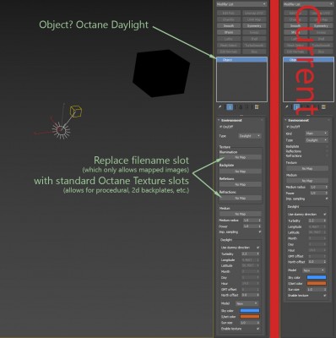Toggle Use dummy direction in Current panel
Image resolution: width=336 pixels, height=338 pixels.
coord(325,215)
